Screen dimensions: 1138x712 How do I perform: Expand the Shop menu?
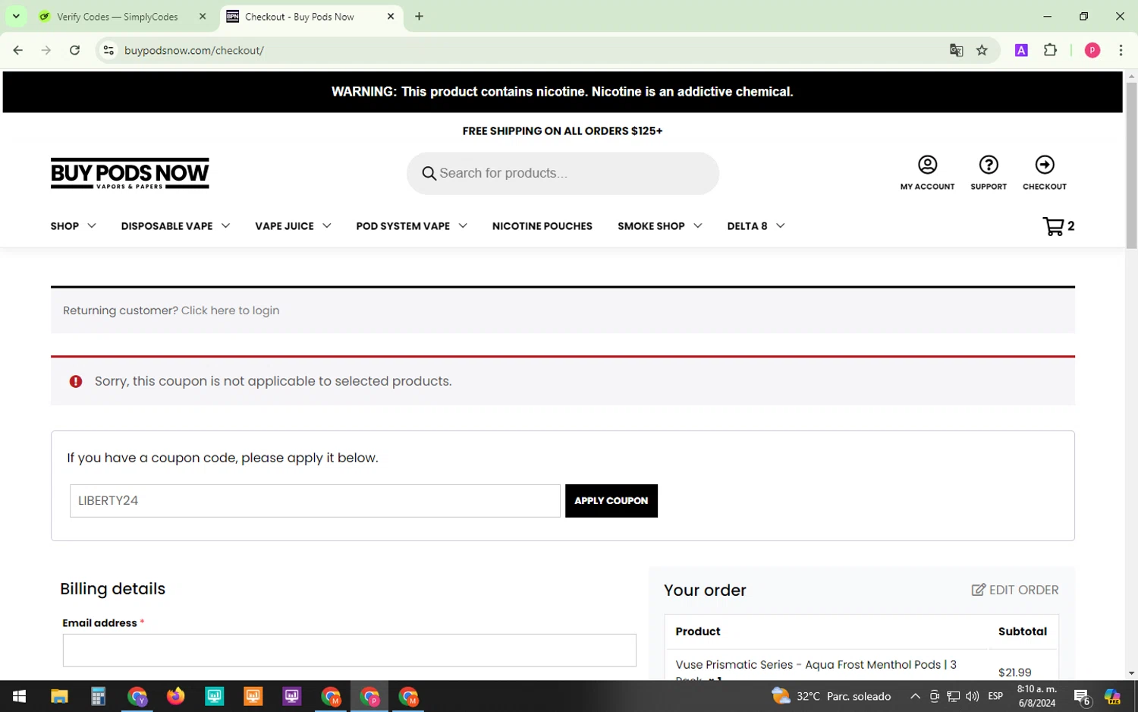click(73, 226)
